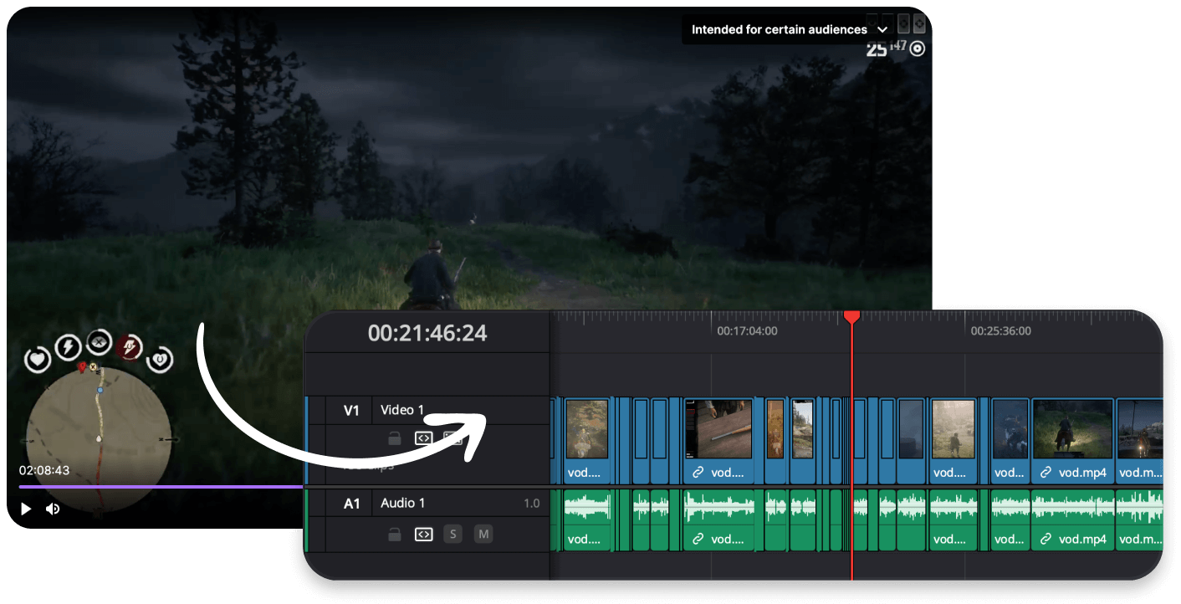1181x604 pixels.
Task: Click the Video 1 track name
Action: pyautogui.click(x=402, y=410)
